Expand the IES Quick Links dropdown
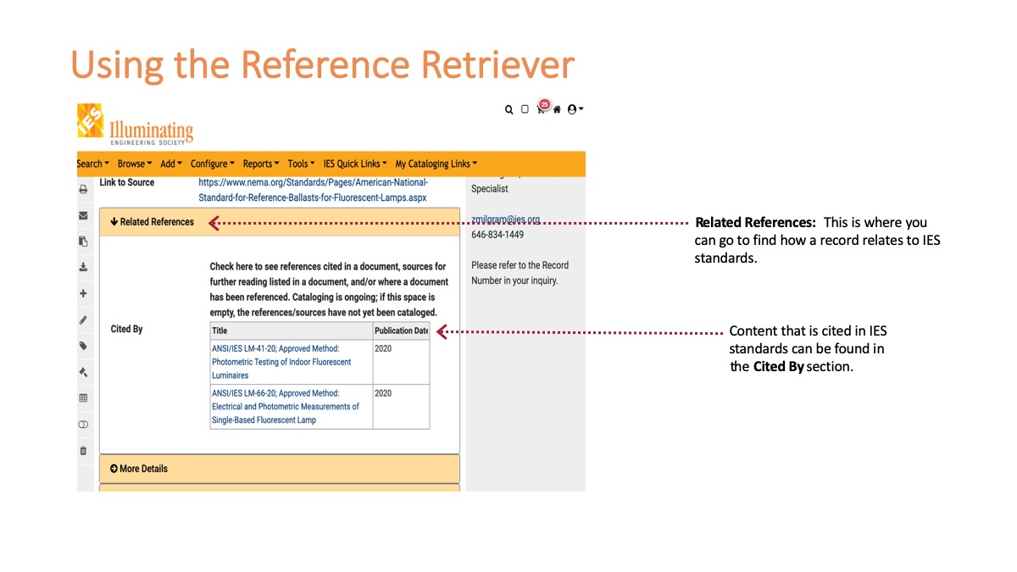Screen dimensions: 1017x572 click(355, 164)
